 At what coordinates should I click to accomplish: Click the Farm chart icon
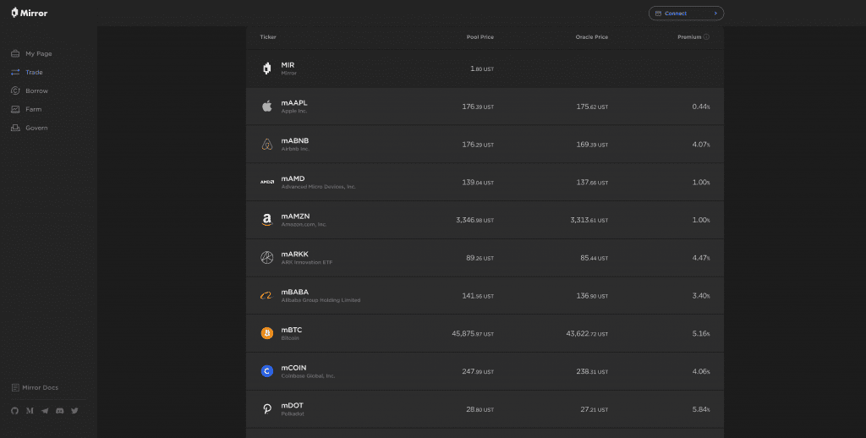15,109
